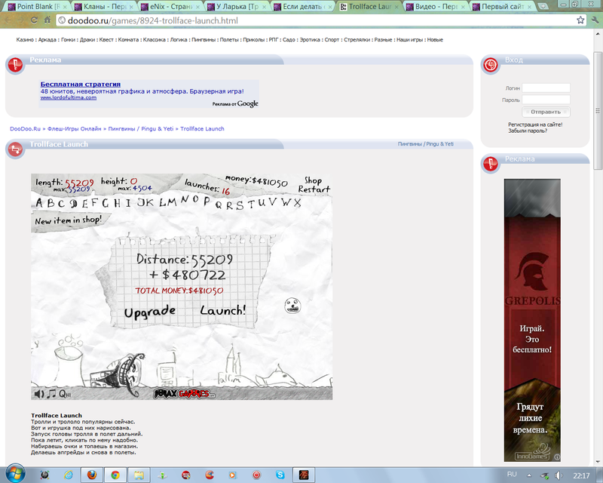Open a new tab with the plus button
This screenshot has width=603, height=483.
543,6
